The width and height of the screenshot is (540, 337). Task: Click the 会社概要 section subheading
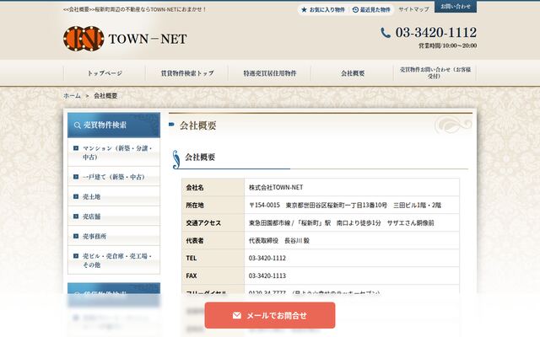pyautogui.click(x=200, y=158)
